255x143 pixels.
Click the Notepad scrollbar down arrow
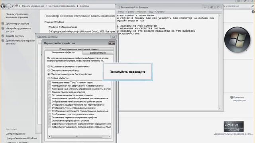[220, 108]
